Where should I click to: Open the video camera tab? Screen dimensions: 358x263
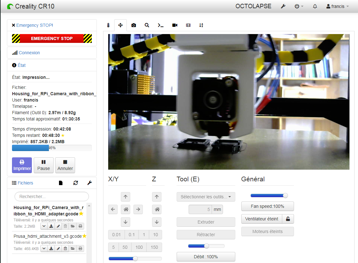point(175,25)
